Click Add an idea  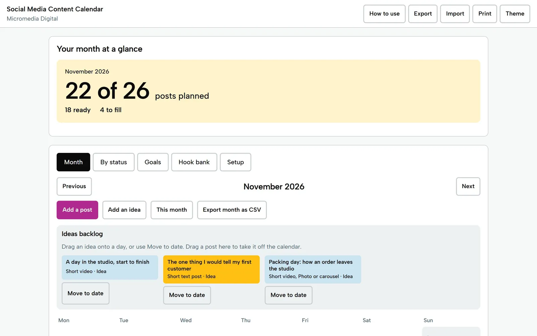coord(124,210)
